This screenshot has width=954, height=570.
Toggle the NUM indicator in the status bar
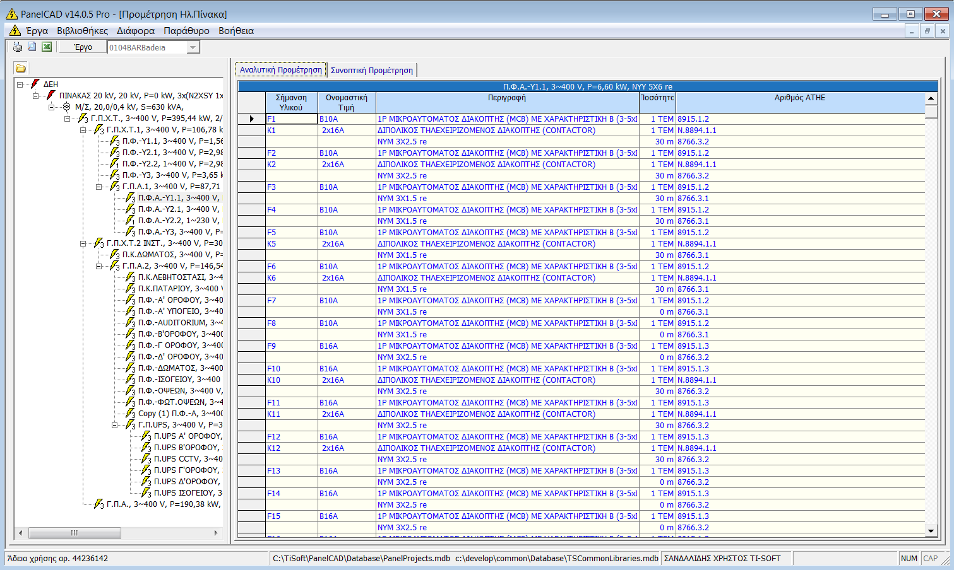tap(909, 558)
